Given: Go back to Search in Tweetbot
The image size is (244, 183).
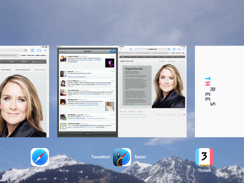Looking at the screenshot, I should pos(63,51).
